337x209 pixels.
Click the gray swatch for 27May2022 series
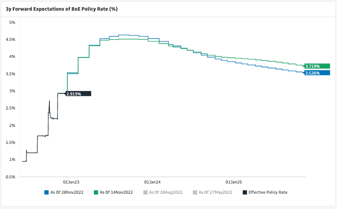pyautogui.click(x=195, y=192)
